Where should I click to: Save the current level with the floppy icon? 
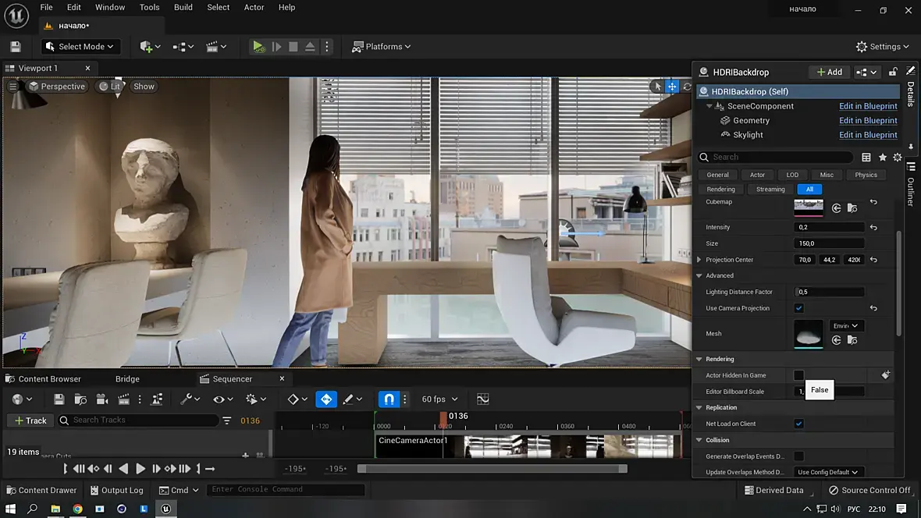point(16,47)
